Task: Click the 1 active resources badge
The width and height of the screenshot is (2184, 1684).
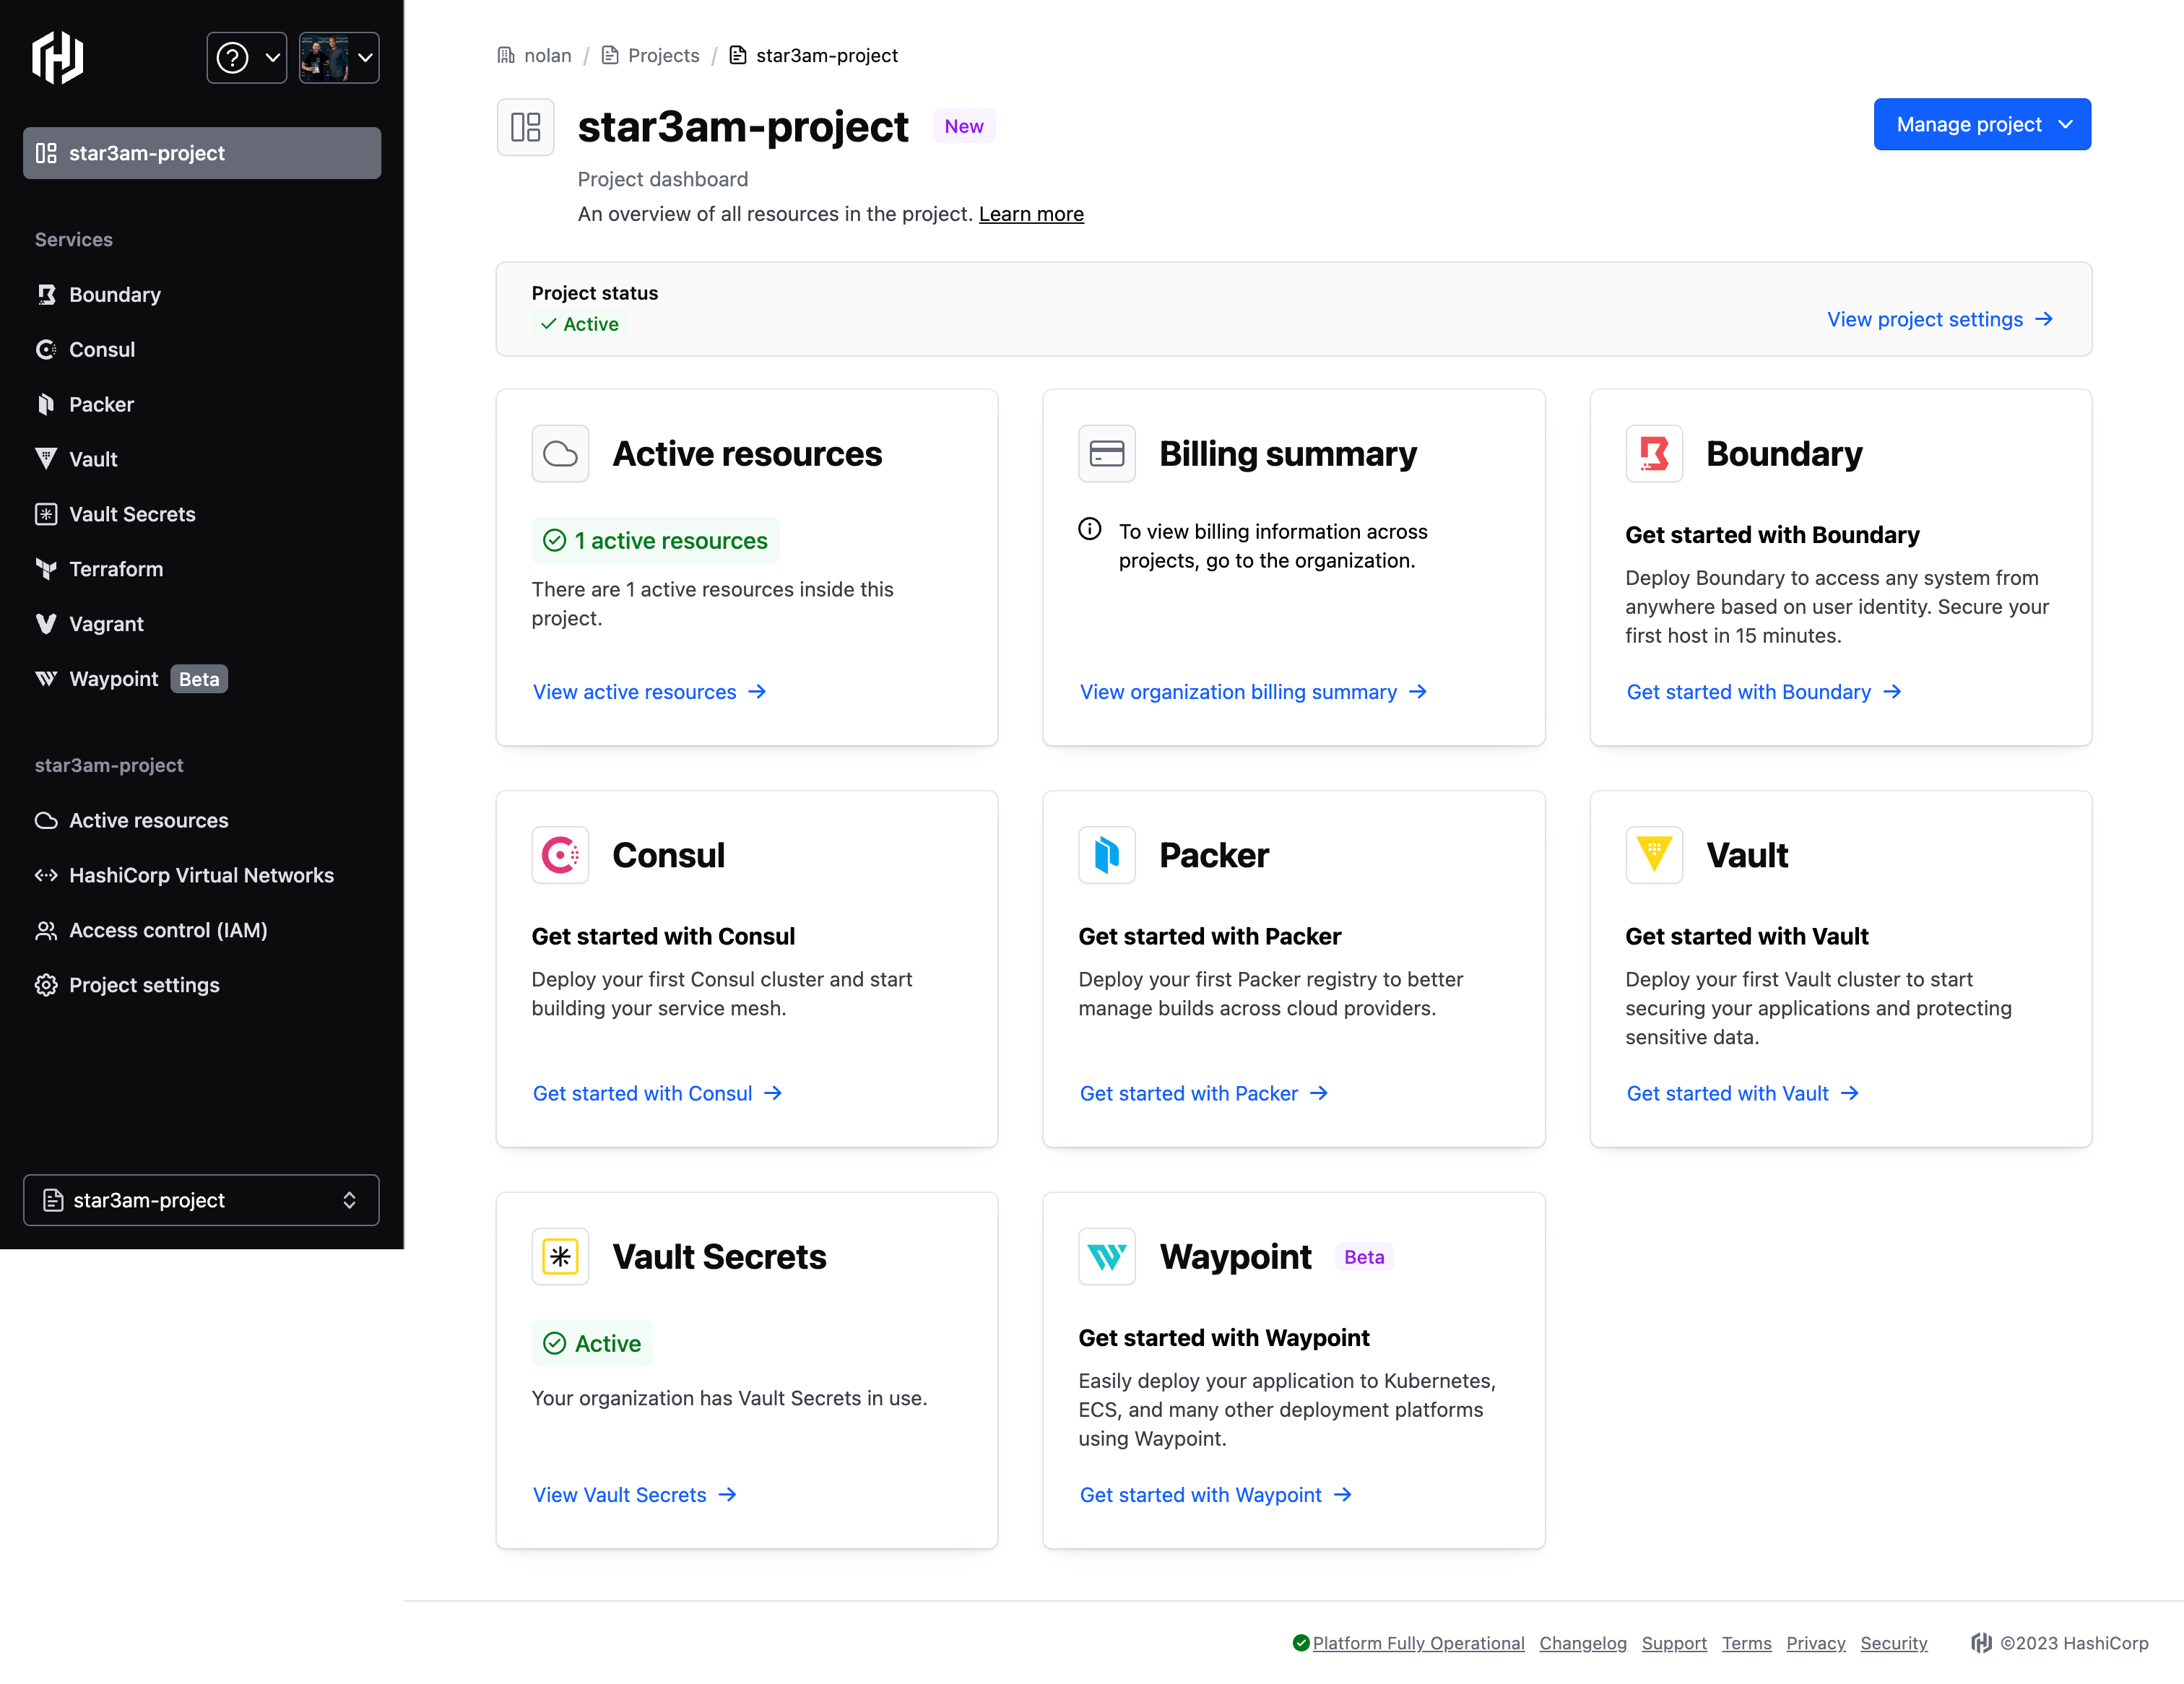Action: tap(655, 541)
